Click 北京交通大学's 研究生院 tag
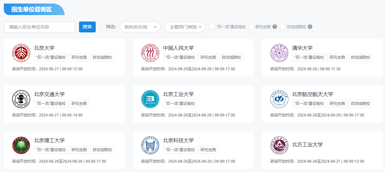Screen dimensions: 385x172 point(79,104)
